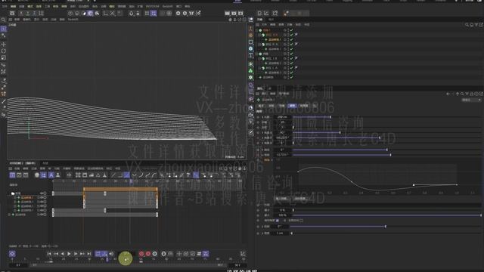The width and height of the screenshot is (484, 272).
Task: Expand the last track in timeline list
Action: (9, 215)
